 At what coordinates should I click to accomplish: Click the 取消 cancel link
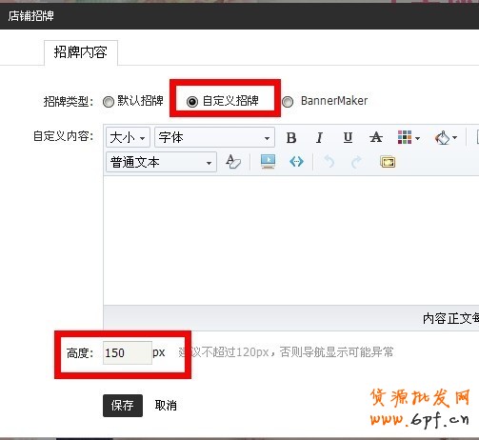(x=166, y=406)
